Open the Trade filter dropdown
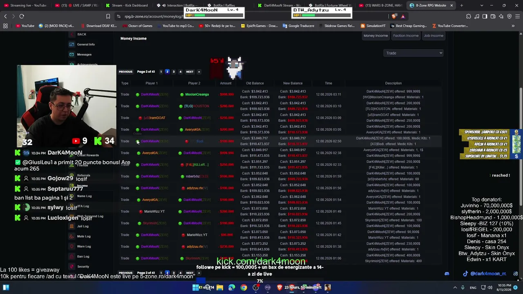 pos(413,53)
